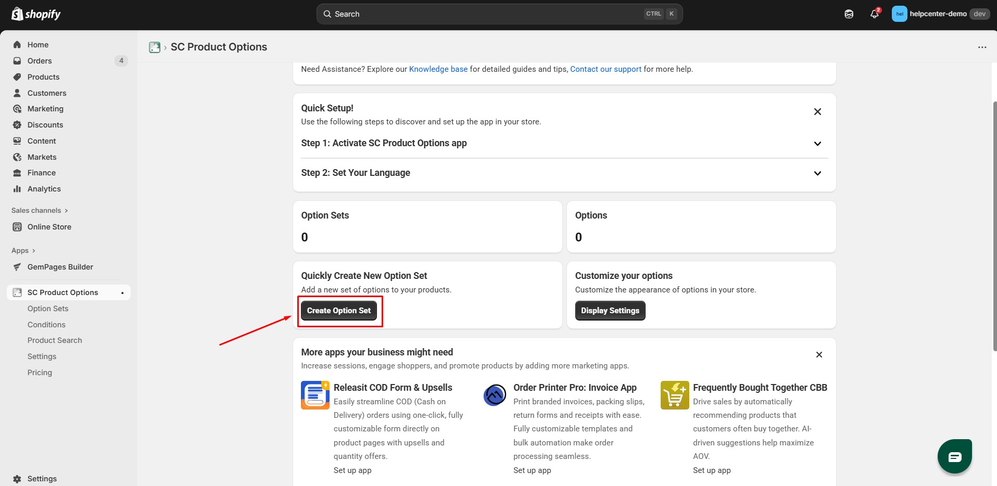Image resolution: width=997 pixels, height=486 pixels.
Task: Click the Create Option Set button
Action: pyautogui.click(x=339, y=310)
